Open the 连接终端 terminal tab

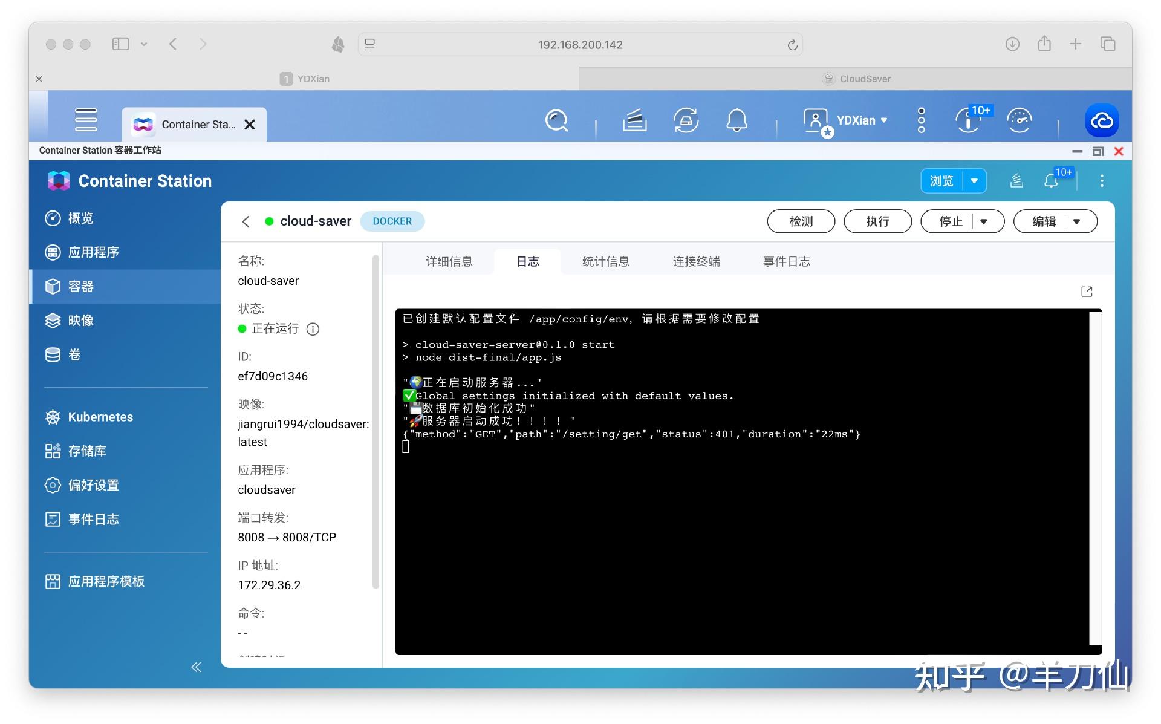[x=696, y=261]
